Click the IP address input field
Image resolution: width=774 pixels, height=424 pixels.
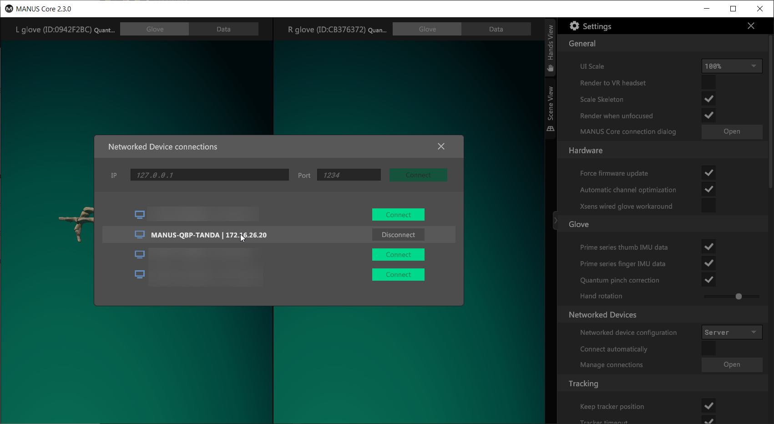(x=209, y=175)
